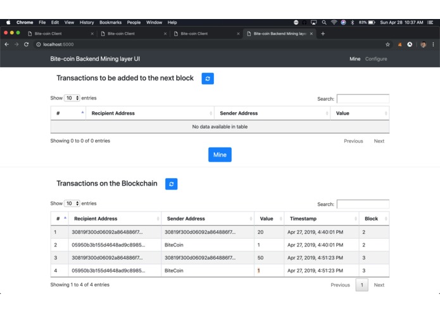Select row 1 recipient address 30819f300d06092a864886f7
The height and width of the screenshot is (313, 440).
click(x=107, y=232)
